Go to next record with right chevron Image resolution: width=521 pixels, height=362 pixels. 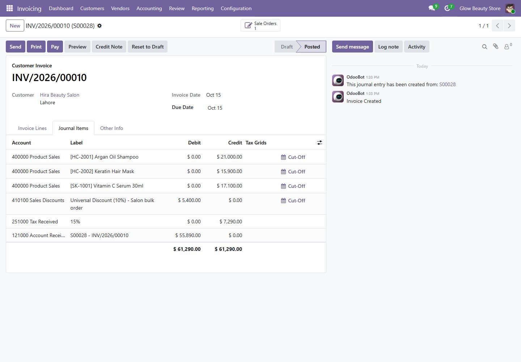509,26
